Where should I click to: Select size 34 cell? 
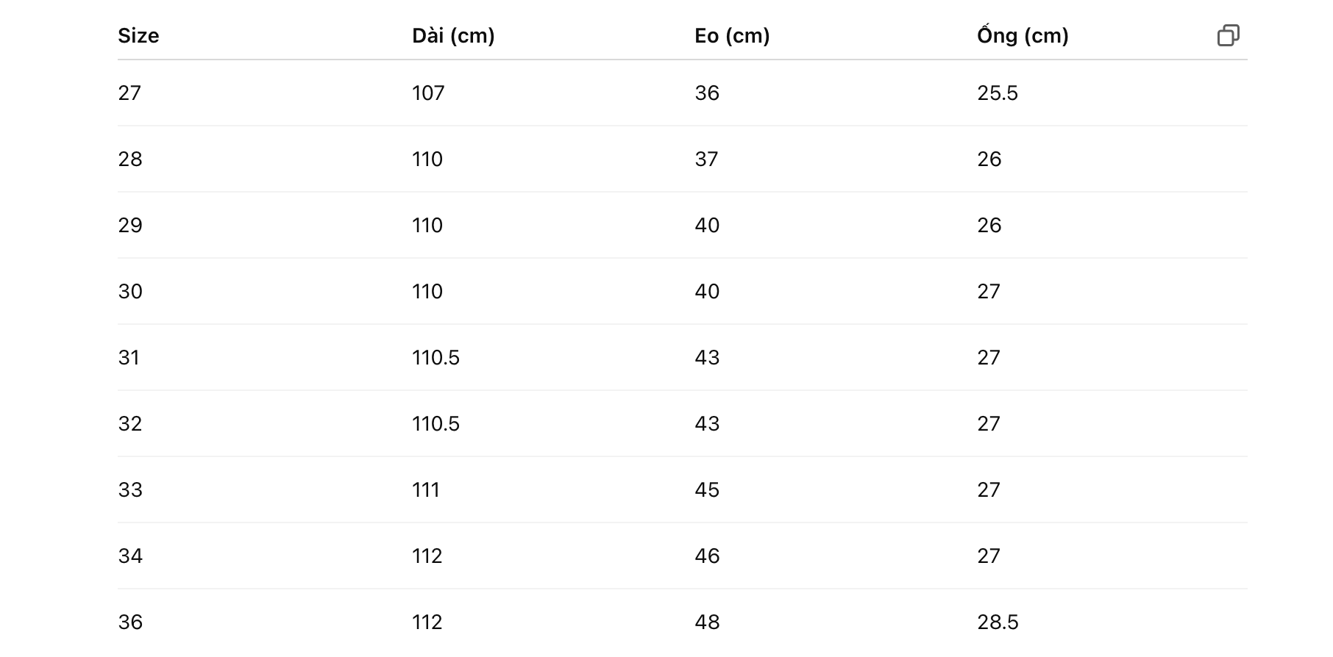(x=130, y=556)
